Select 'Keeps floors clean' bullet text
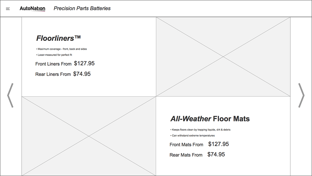Screen dimensions: 312x176 click(x=200, y=130)
